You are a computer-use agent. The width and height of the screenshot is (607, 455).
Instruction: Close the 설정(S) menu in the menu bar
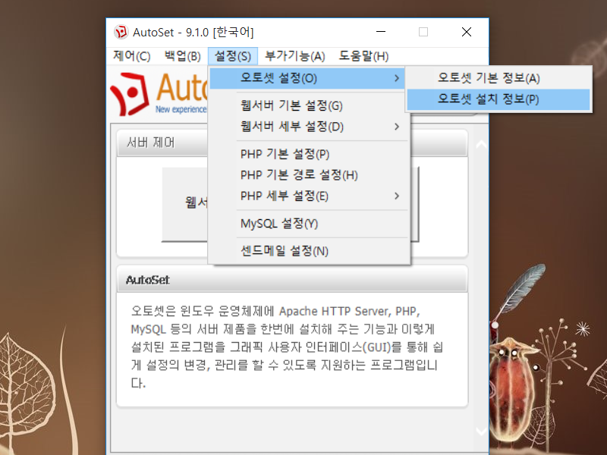point(233,56)
